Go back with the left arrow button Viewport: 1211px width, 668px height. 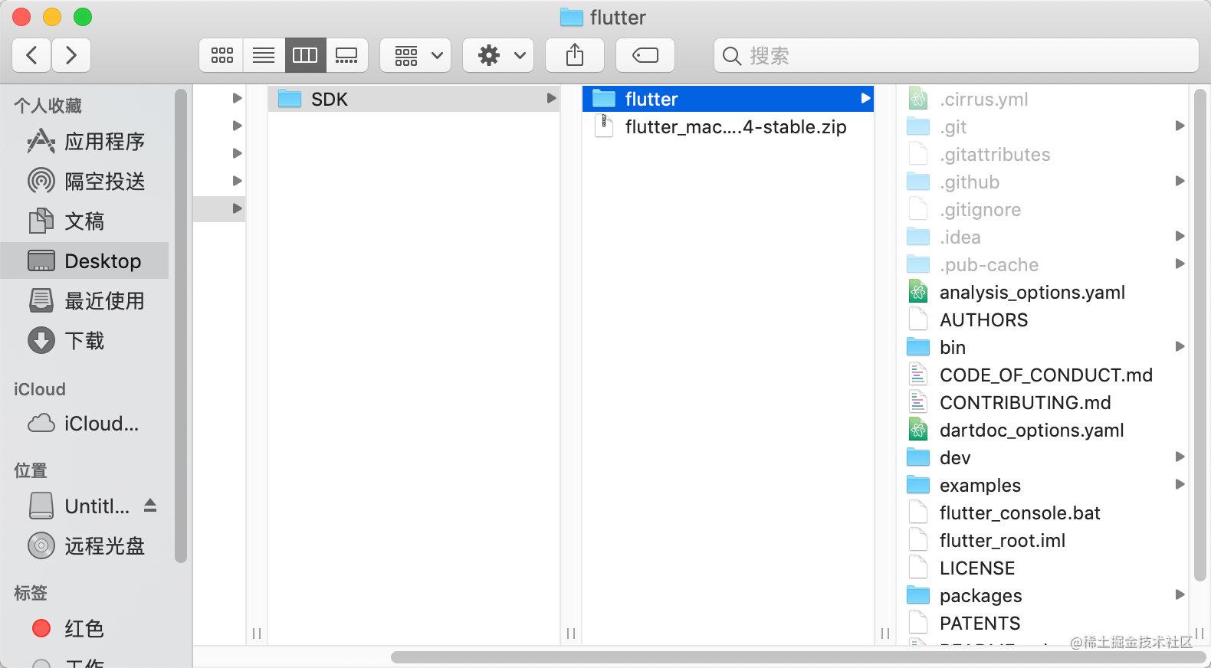click(x=31, y=55)
